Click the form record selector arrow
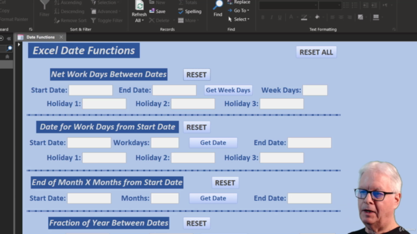This screenshot has height=234, width=417. coord(19,45)
